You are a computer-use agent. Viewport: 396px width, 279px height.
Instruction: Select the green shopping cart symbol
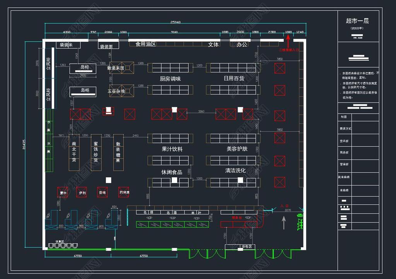300,222
